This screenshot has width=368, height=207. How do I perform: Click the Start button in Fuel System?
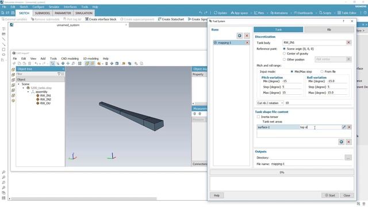tap(329, 195)
